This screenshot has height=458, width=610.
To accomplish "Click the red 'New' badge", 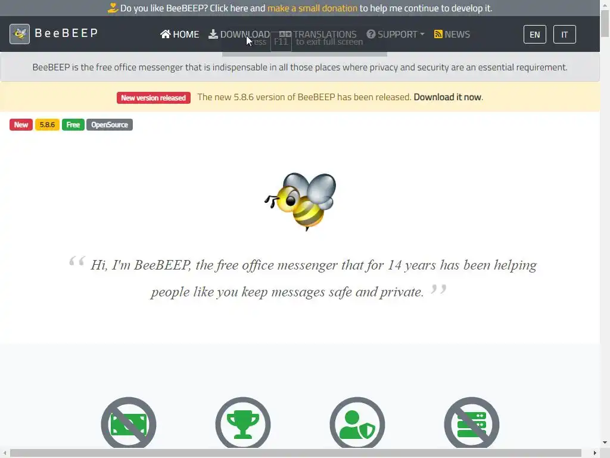I will [x=21, y=125].
